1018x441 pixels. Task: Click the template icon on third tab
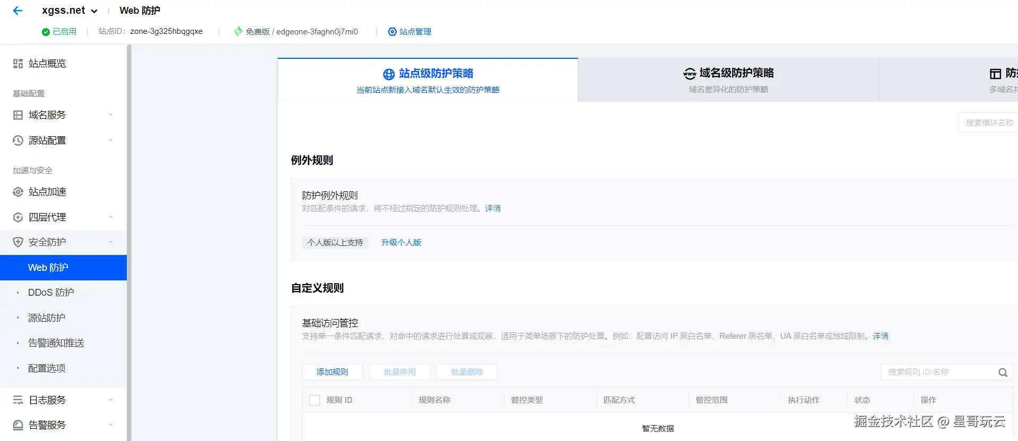(996, 74)
